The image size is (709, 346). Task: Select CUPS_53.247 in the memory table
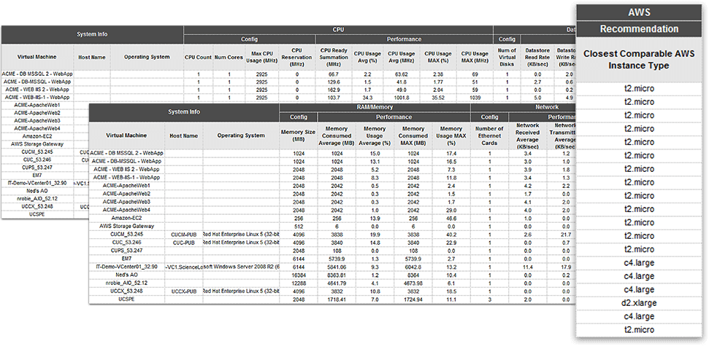pyautogui.click(x=126, y=251)
